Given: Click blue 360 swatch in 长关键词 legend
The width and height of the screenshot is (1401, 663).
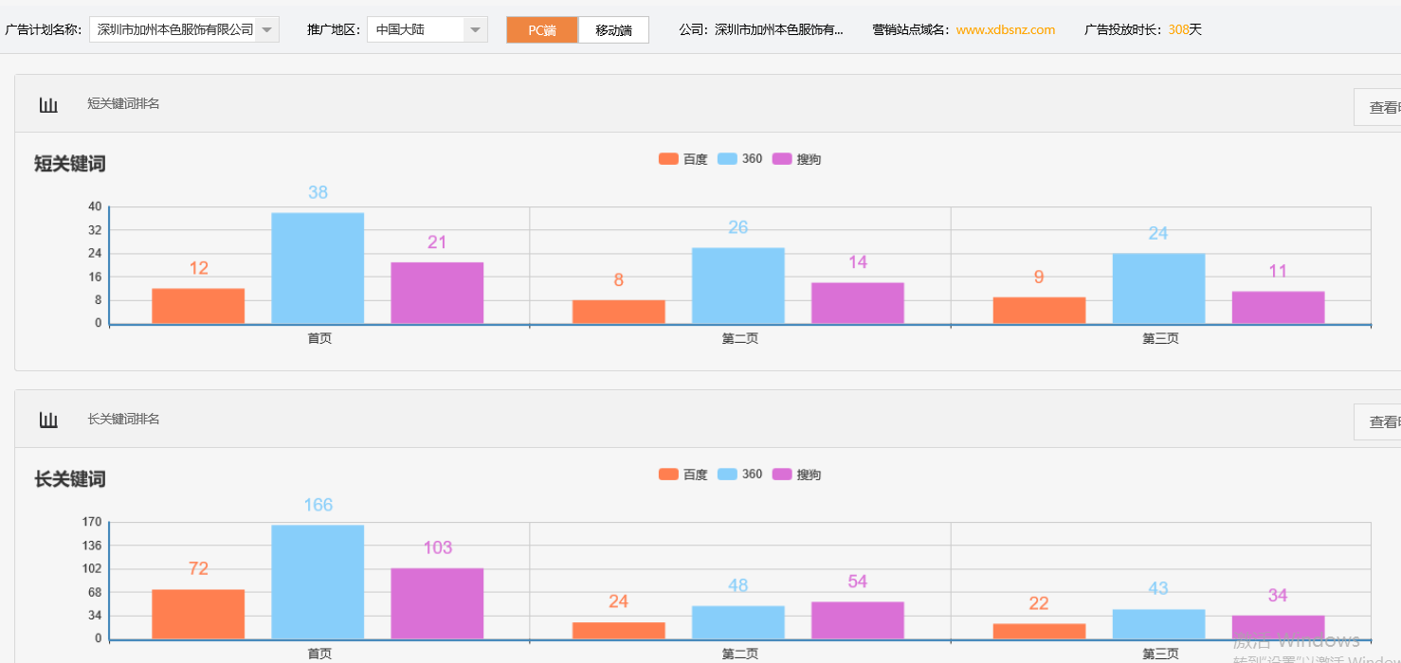Looking at the screenshot, I should coord(727,475).
